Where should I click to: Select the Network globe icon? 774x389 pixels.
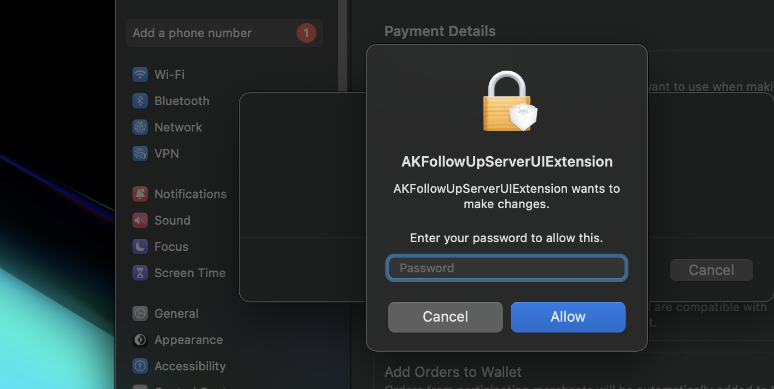[140, 127]
